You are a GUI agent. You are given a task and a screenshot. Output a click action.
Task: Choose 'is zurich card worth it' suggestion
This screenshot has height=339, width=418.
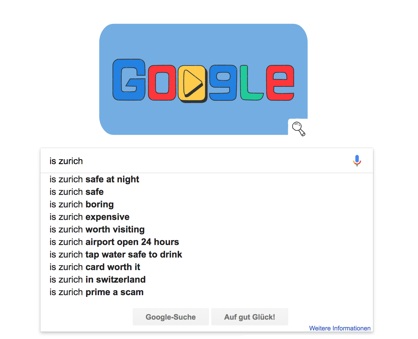pyautogui.click(x=95, y=267)
